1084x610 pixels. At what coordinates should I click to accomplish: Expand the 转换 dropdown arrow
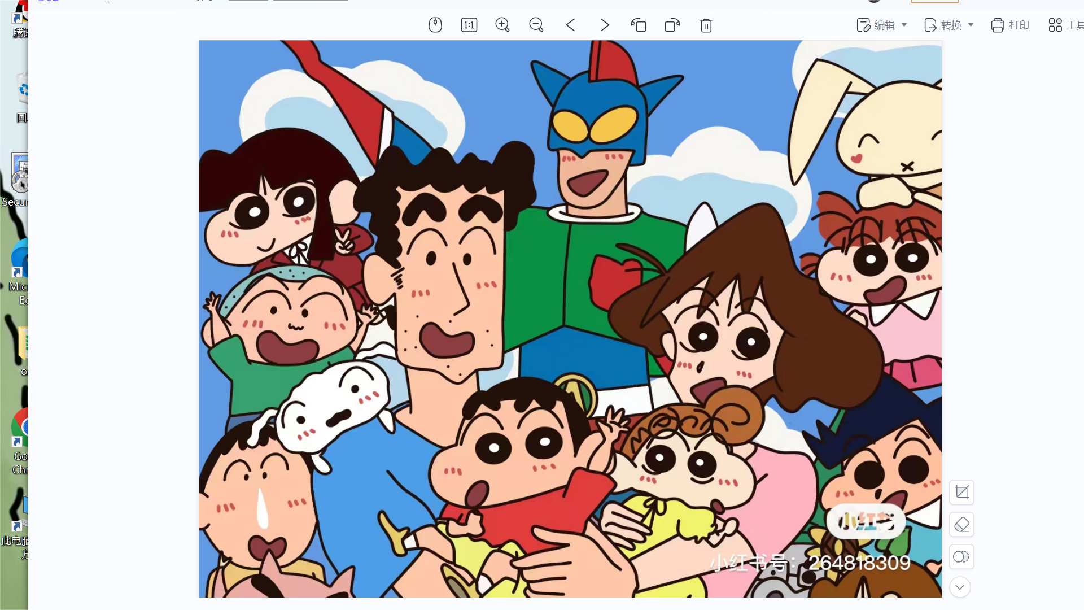[971, 25]
